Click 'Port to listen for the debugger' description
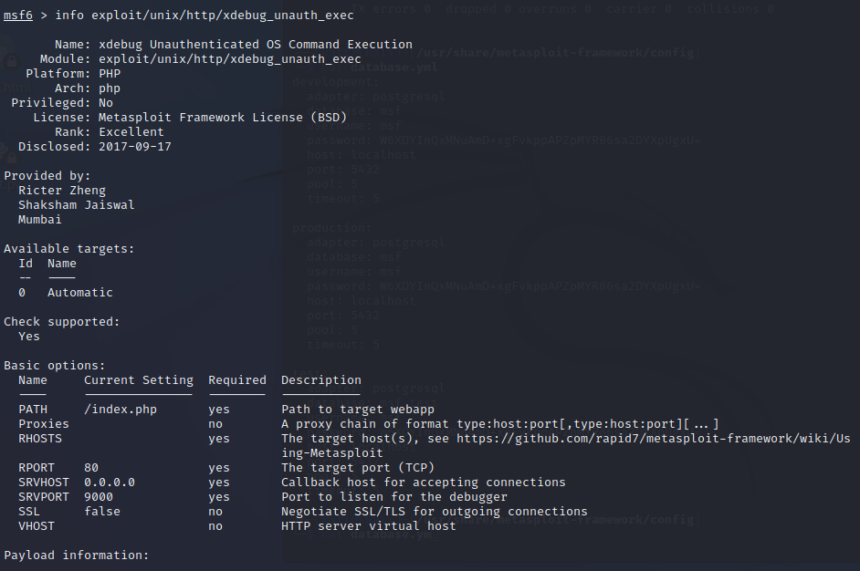 point(394,497)
